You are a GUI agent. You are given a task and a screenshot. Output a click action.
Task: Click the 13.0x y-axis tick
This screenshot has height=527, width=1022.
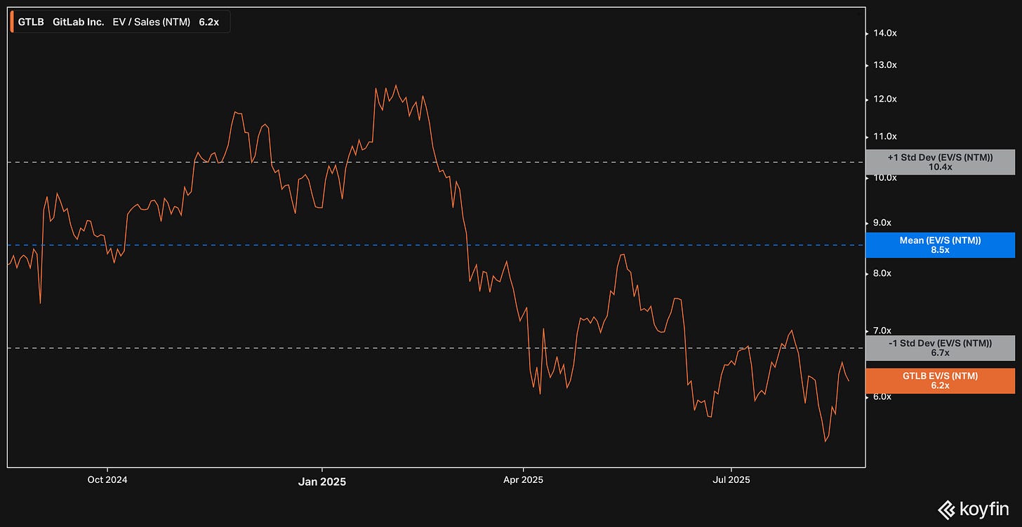[x=886, y=65]
